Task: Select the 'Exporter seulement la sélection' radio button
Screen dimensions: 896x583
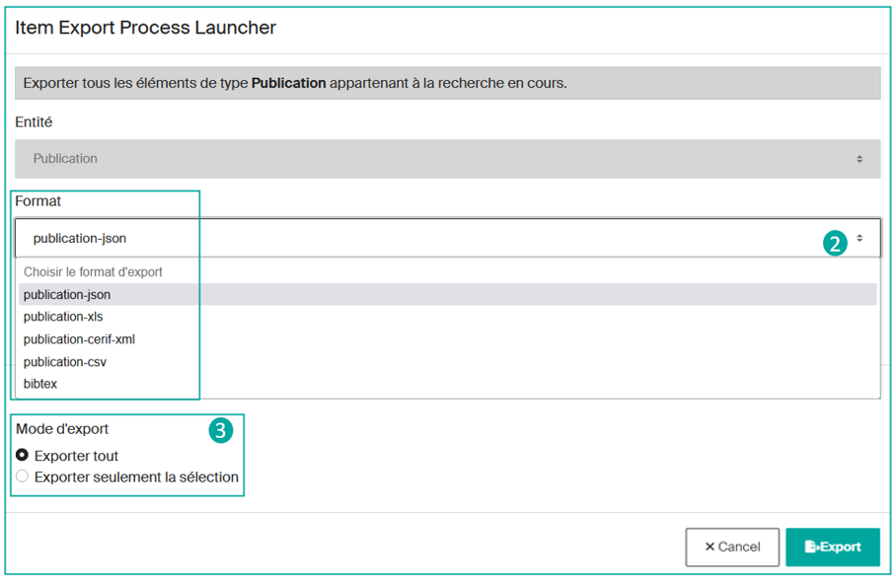Action: 22,476
